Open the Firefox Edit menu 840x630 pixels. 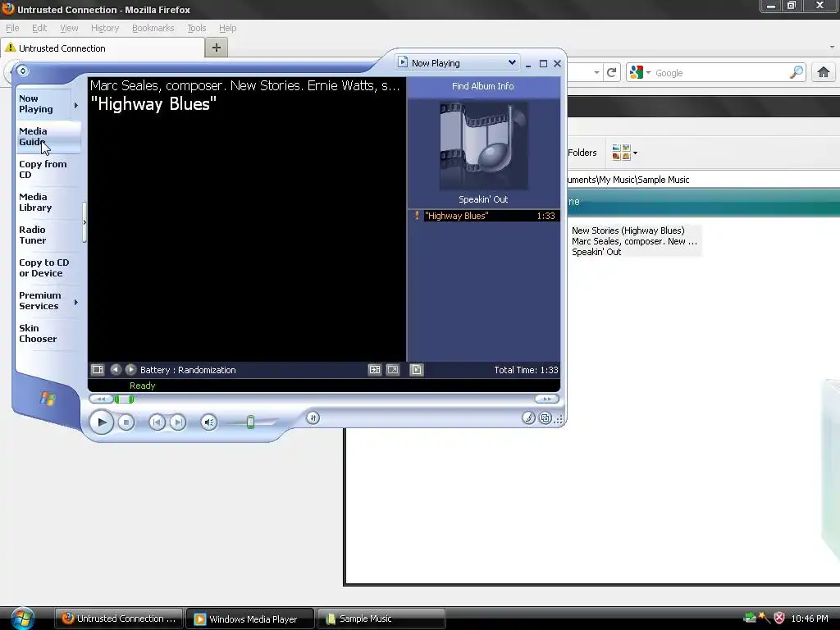(x=39, y=28)
